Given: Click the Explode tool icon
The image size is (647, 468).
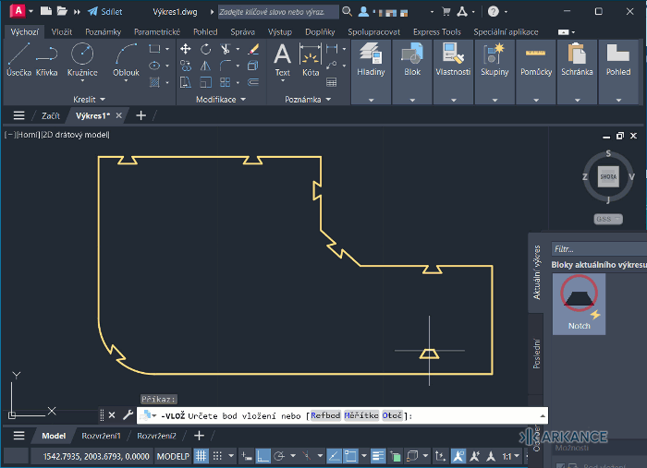Looking at the screenshot, I should point(253,66).
